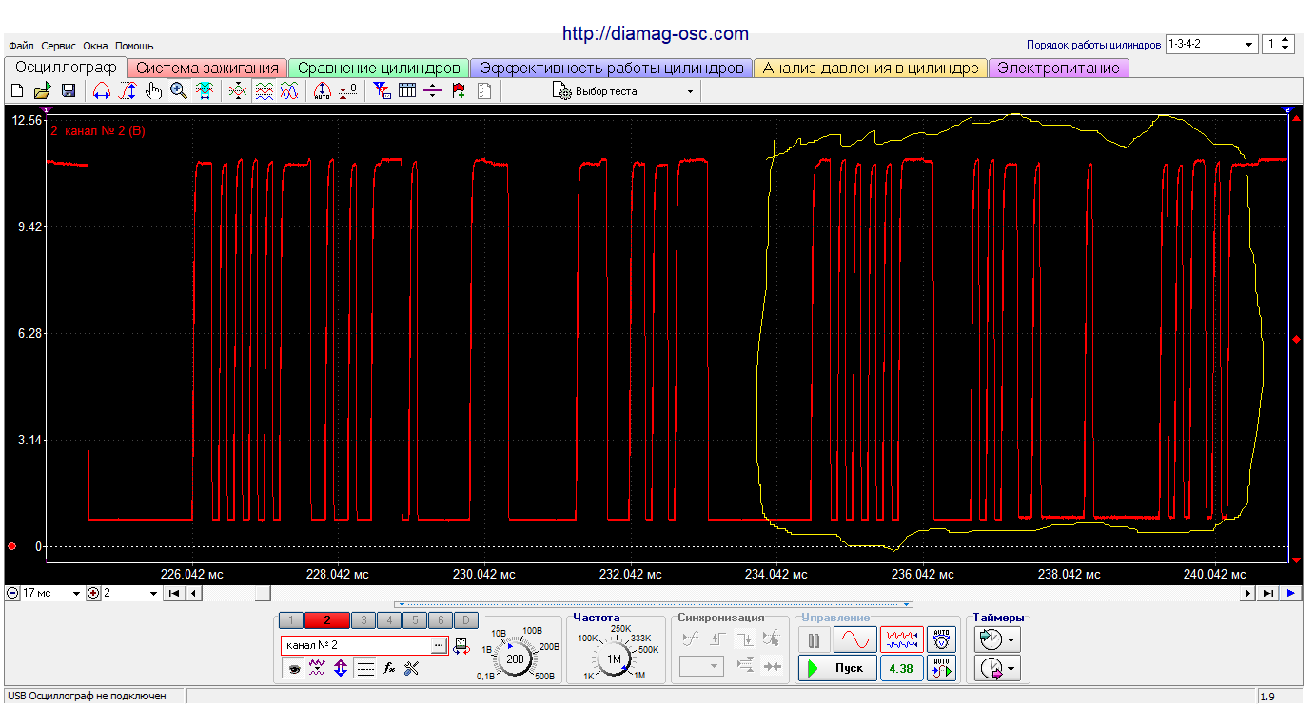Open channel settings wrench icon
This screenshot has height=708, width=1315.
tap(411, 669)
